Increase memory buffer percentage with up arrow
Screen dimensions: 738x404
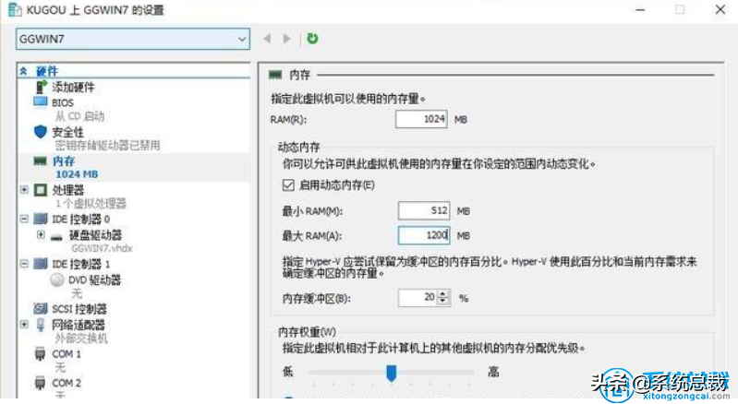(443, 294)
